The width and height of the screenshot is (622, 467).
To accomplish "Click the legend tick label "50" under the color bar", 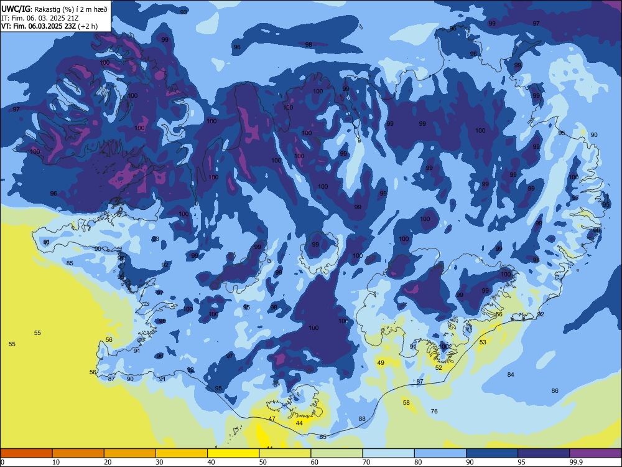I will (x=263, y=462).
